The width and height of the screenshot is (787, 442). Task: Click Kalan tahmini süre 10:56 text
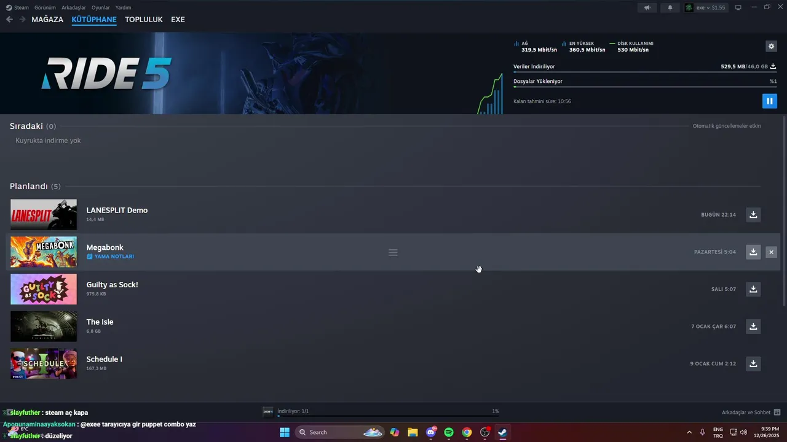click(x=542, y=101)
